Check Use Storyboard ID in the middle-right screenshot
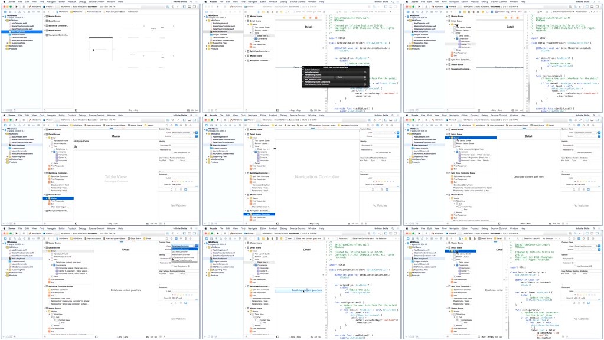Image resolution: width=604 pixels, height=340 pixels. [x=575, y=152]
